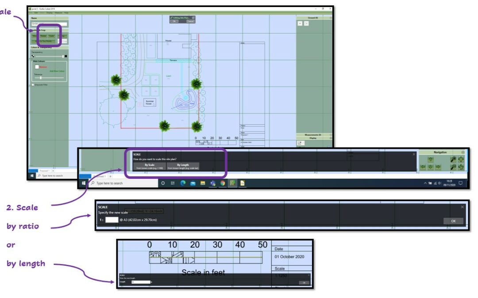Click the white Hide Colours swatch
The width and height of the screenshot is (478, 298).
(x=37, y=67)
